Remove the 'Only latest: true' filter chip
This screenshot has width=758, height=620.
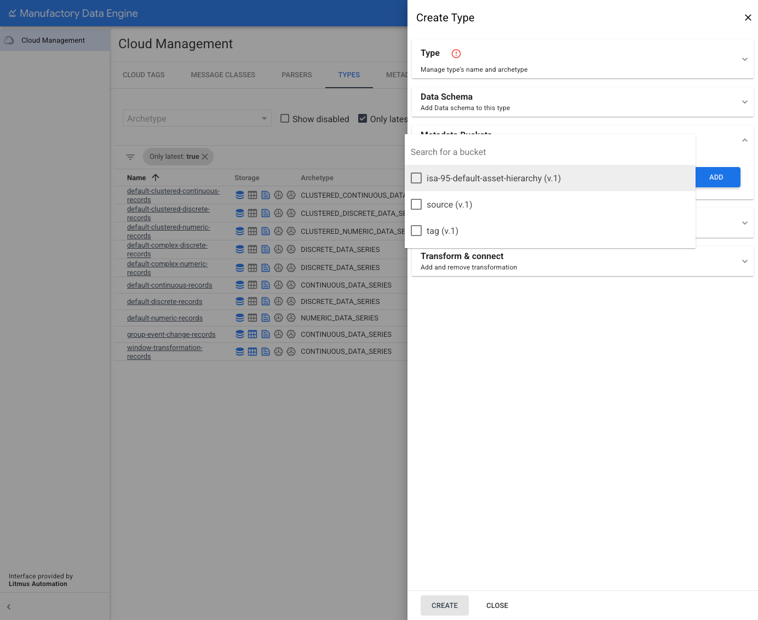(205, 157)
